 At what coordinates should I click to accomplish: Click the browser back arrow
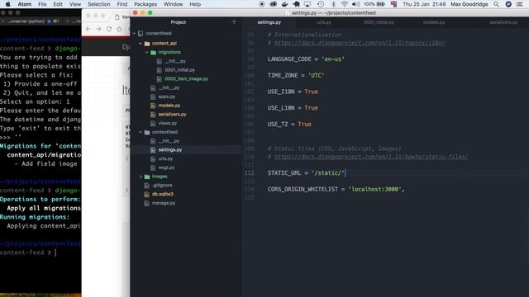tap(88, 29)
